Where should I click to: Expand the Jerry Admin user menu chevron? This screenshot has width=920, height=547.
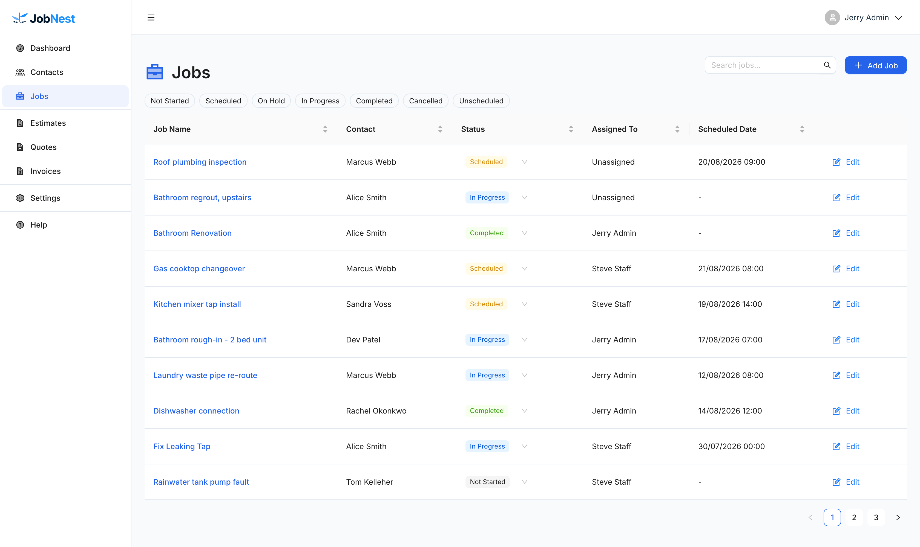(x=899, y=18)
